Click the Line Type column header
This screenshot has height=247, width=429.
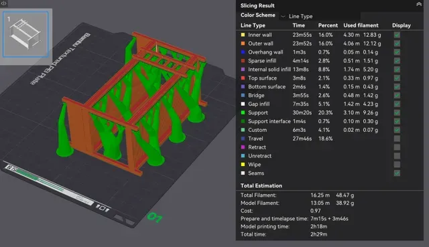tap(253, 25)
